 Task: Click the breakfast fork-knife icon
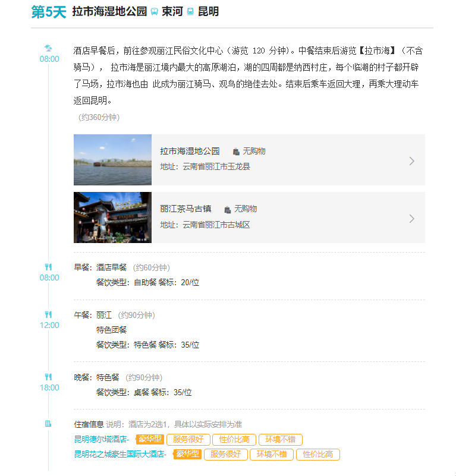click(x=49, y=267)
